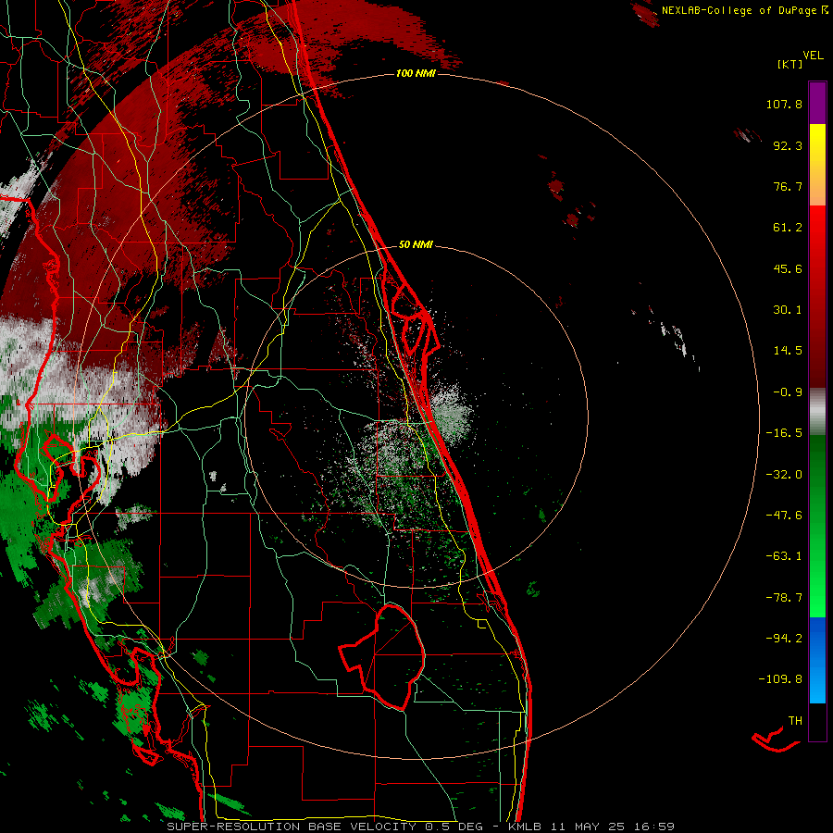The image size is (833, 833).
Task: Select the -0.9 legend value
Action: pos(788,392)
